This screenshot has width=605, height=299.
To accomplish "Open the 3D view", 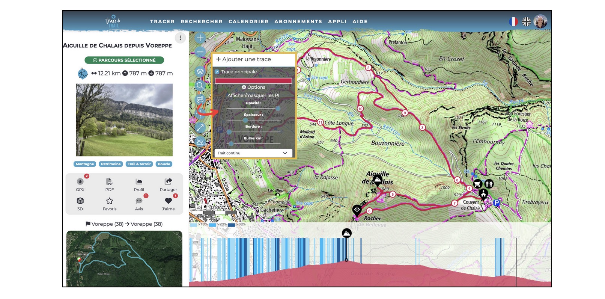I will (x=80, y=201).
